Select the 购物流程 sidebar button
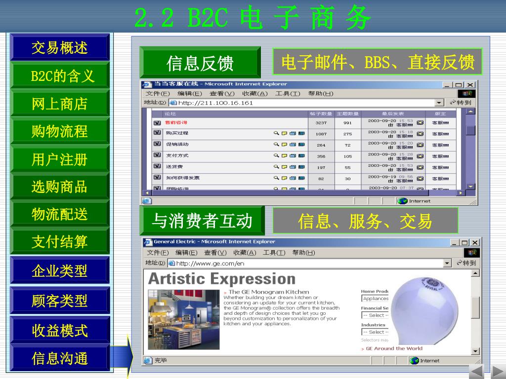The height and width of the screenshot is (379, 506). tap(60, 131)
